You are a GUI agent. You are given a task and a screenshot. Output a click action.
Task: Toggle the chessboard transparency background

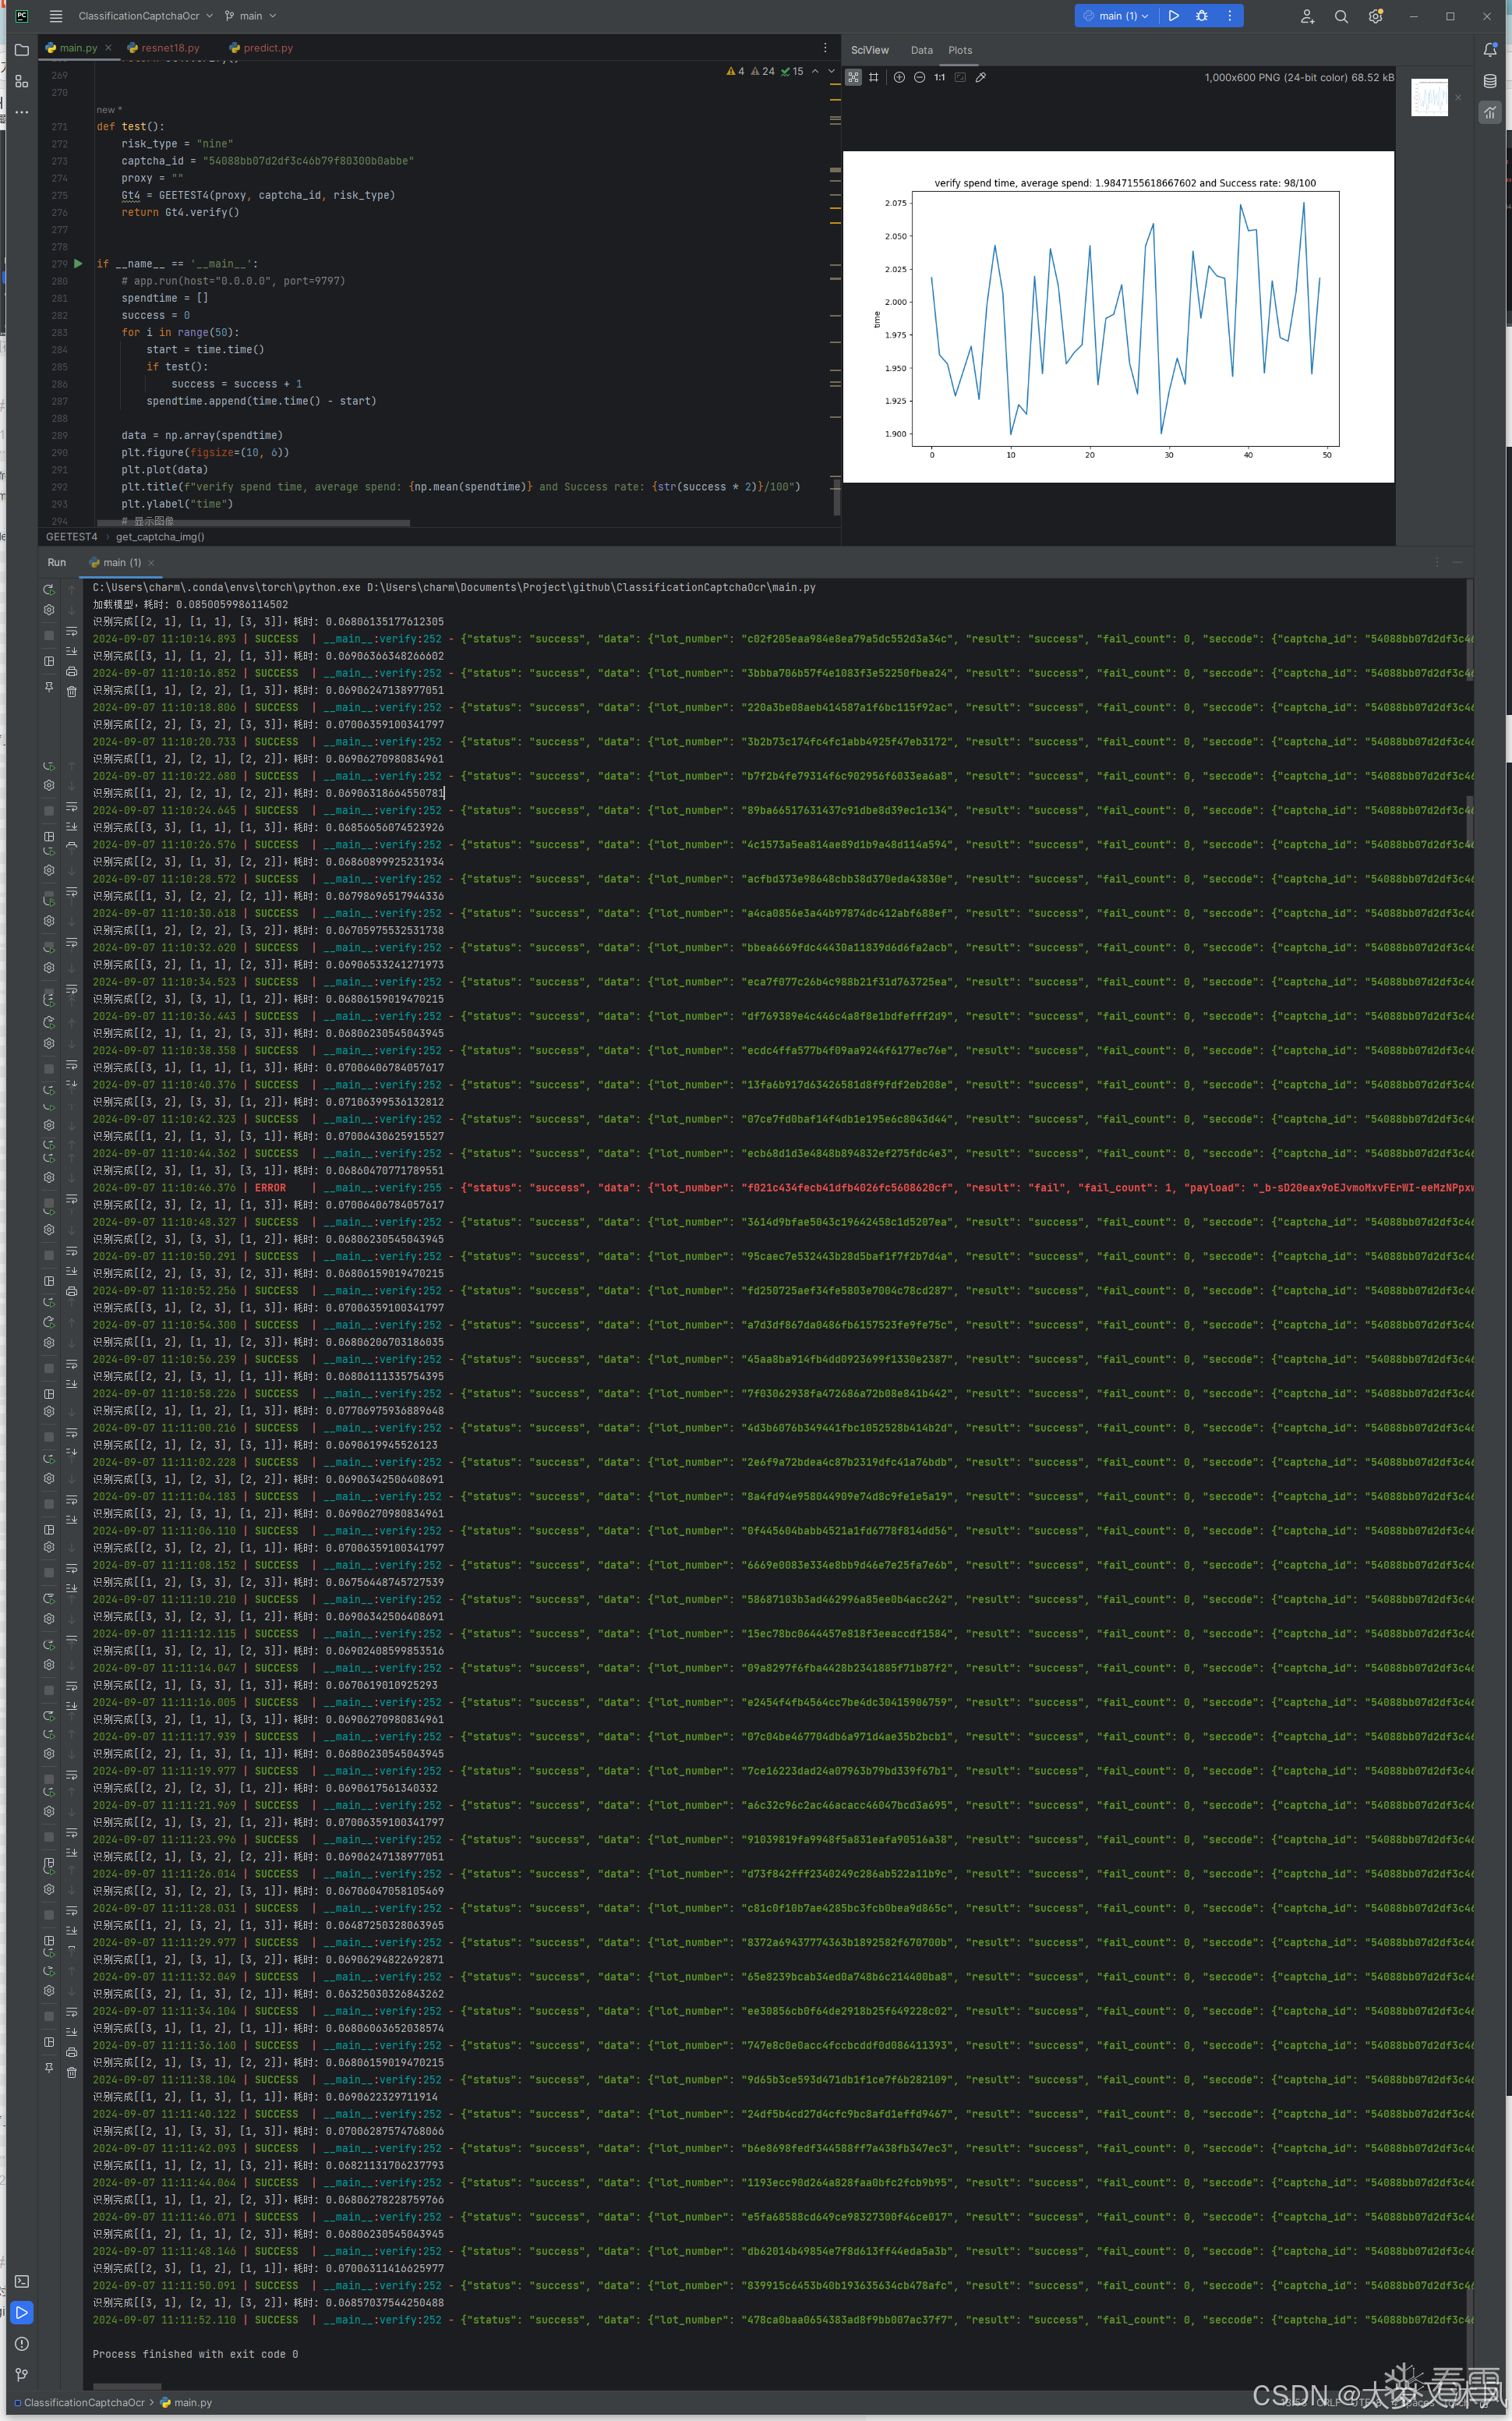pos(853,77)
